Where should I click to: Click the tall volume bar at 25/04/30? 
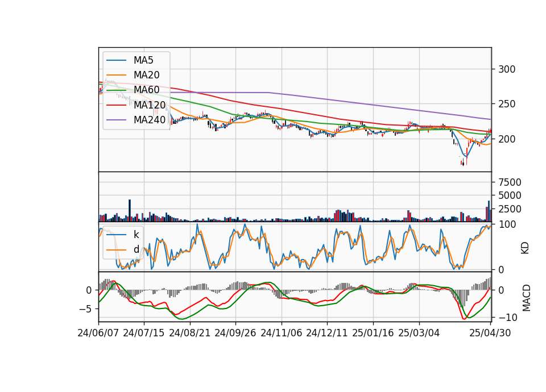click(x=489, y=211)
